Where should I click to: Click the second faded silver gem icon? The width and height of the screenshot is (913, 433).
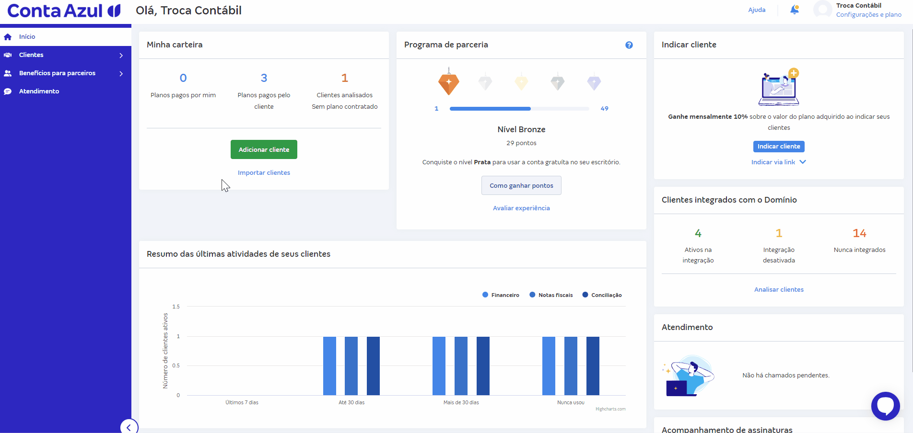[485, 82]
